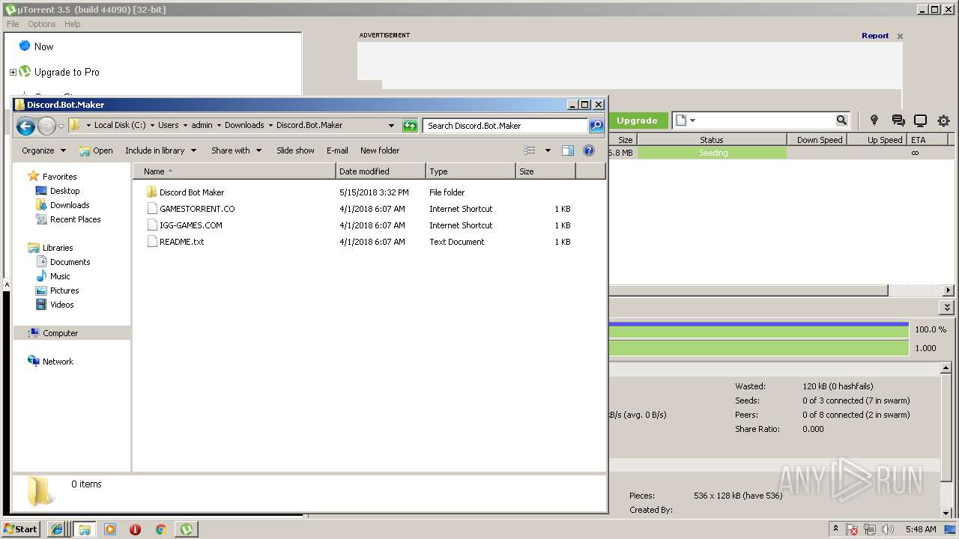The image size is (959, 539).
Task: Click Slide show toolbar button
Action: 295,150
